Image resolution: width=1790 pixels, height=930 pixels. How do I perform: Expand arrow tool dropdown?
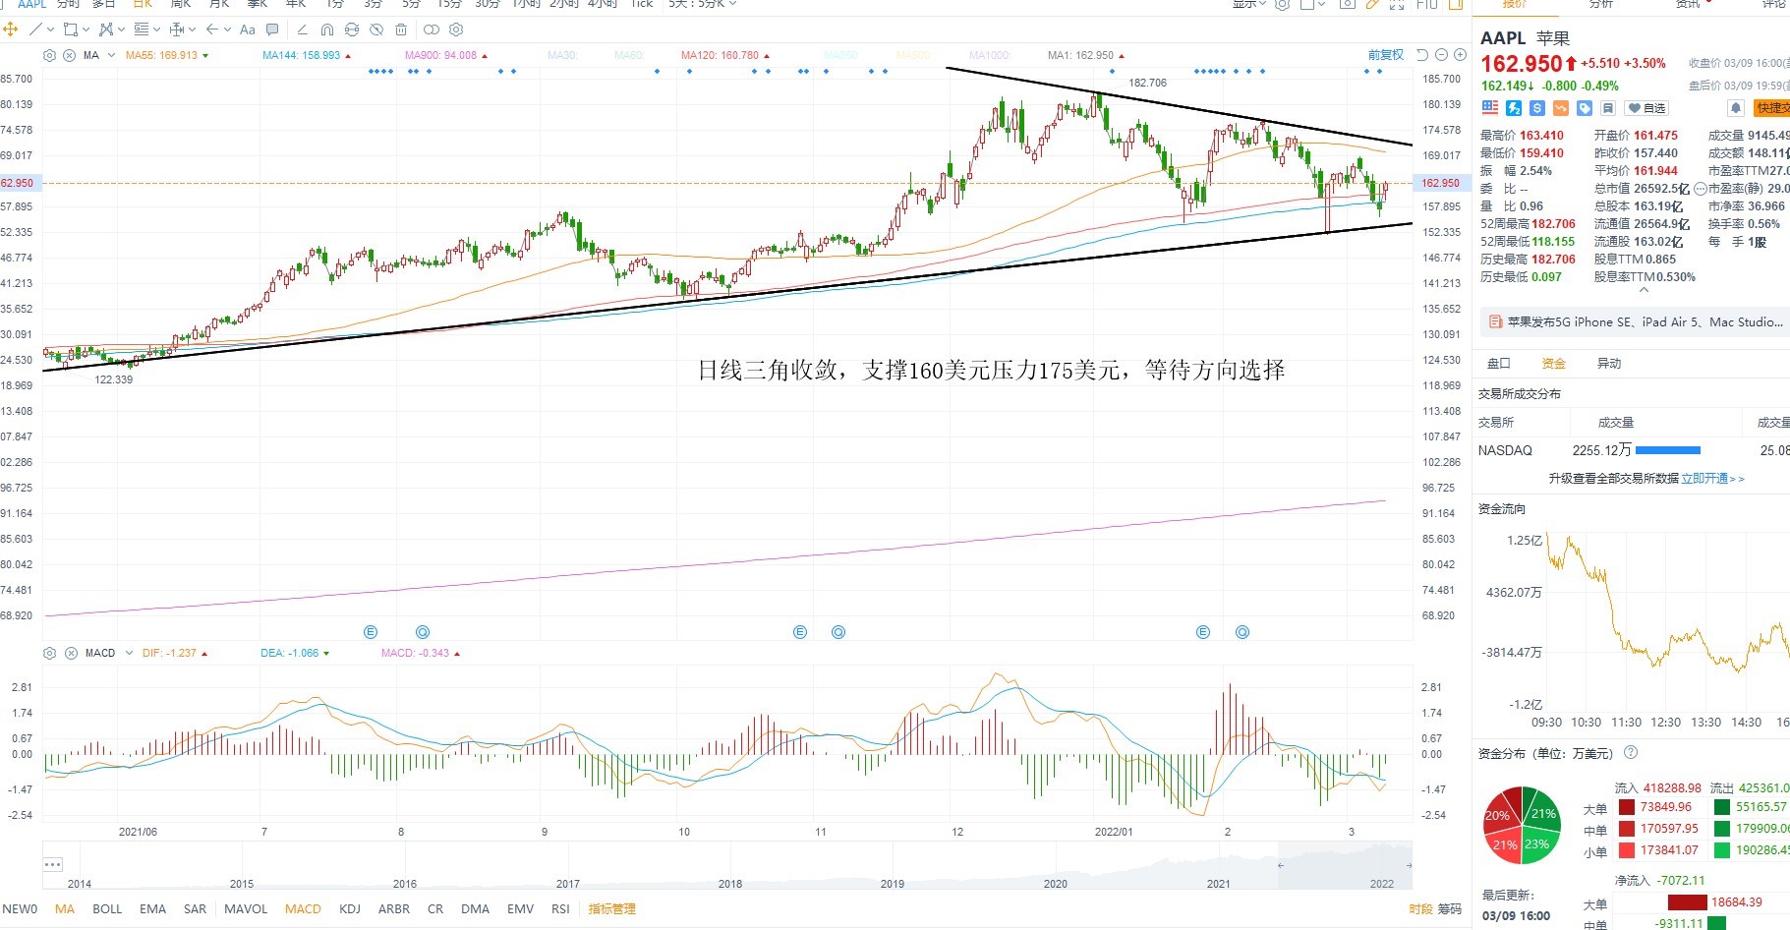(x=227, y=29)
